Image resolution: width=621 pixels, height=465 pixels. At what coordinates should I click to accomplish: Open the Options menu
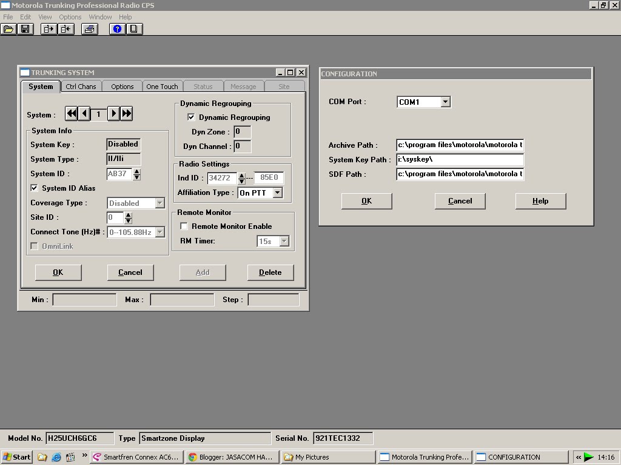(70, 17)
